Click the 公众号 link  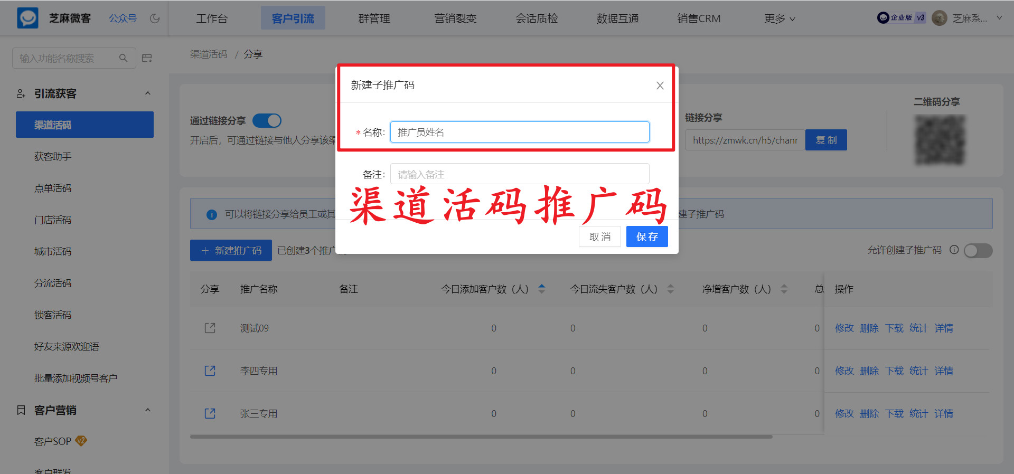pos(123,18)
